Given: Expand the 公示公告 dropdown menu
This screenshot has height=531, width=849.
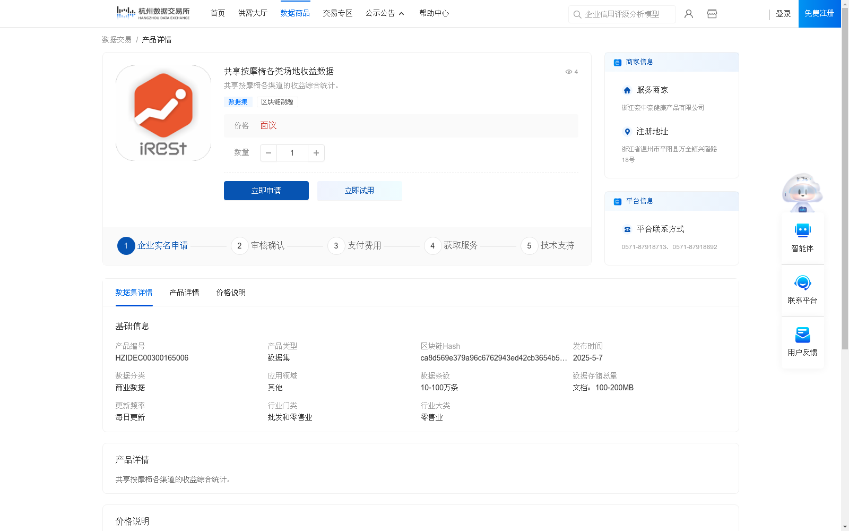Looking at the screenshot, I should tap(385, 13).
